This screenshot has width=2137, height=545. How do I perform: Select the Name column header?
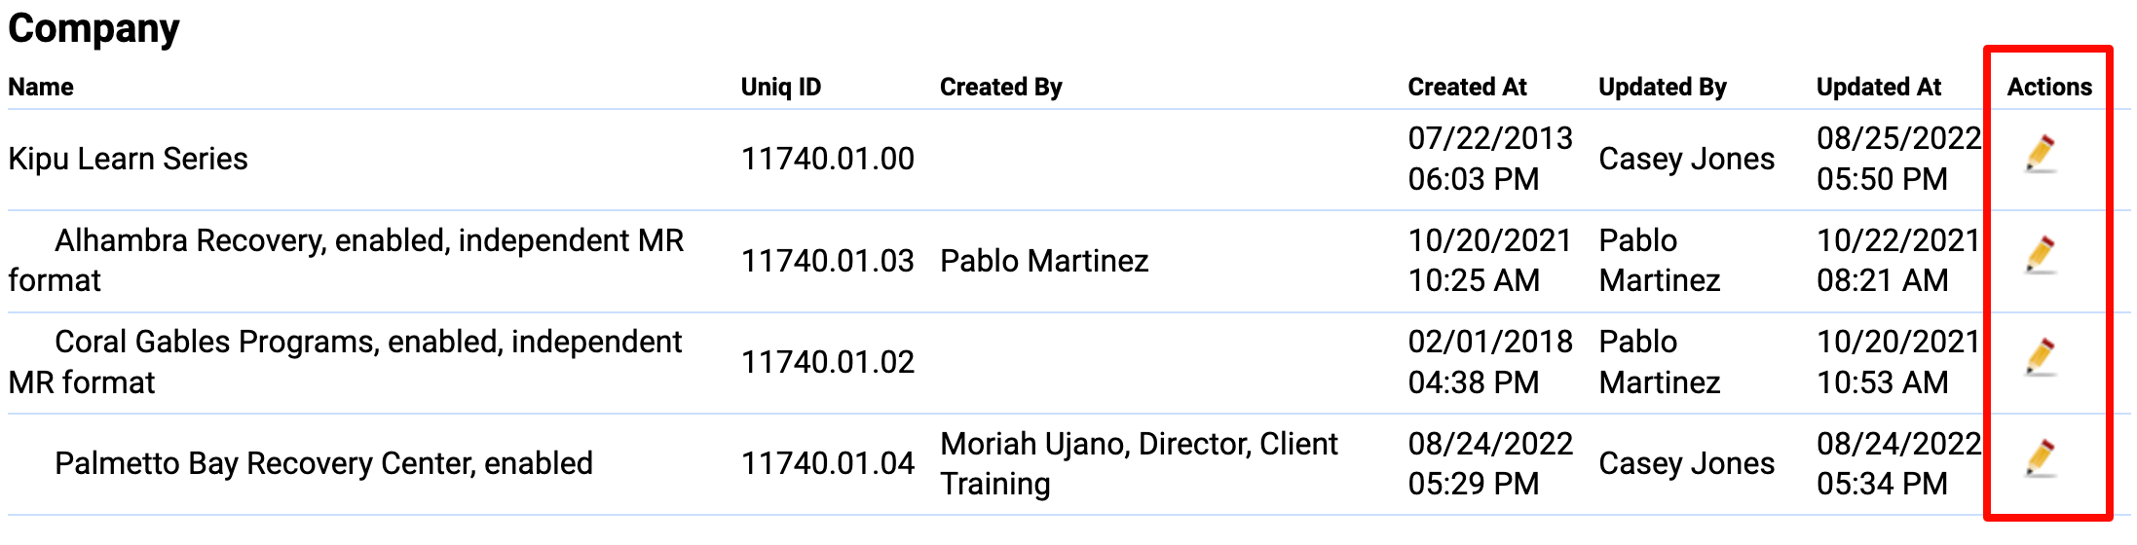pos(41,87)
